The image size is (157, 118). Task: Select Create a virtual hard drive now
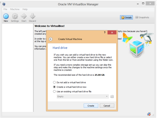click(70, 87)
